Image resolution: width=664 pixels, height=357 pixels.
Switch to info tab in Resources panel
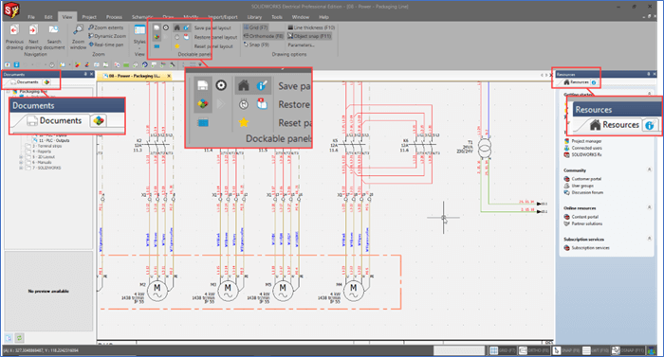[594, 82]
